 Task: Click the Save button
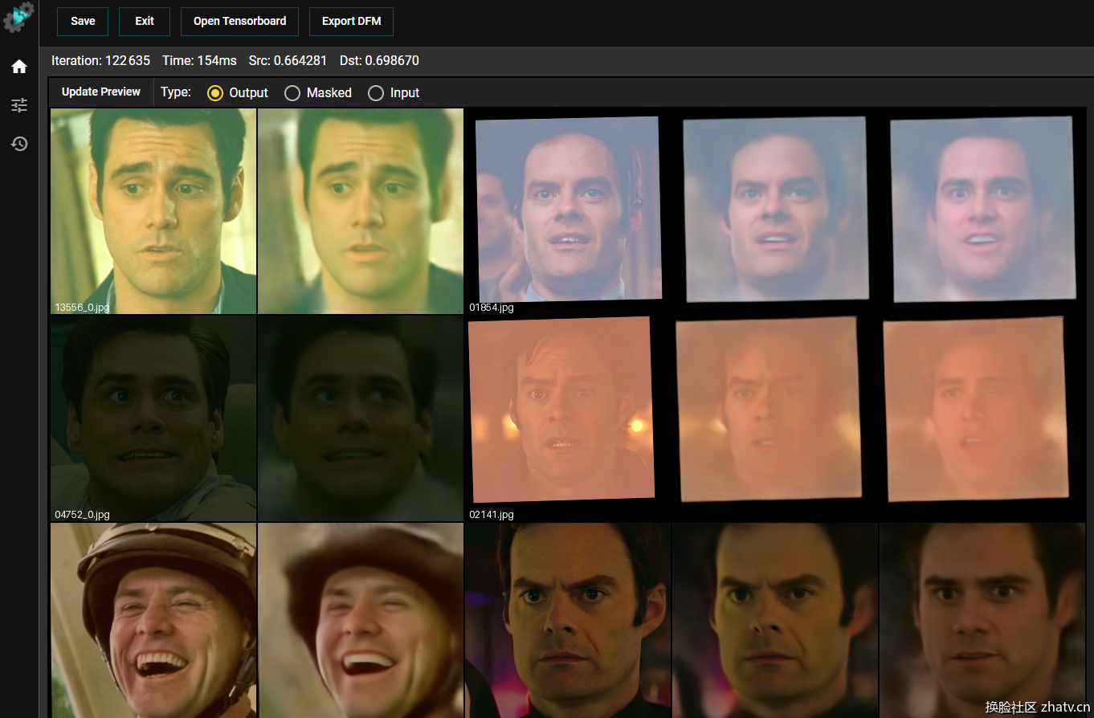click(83, 22)
